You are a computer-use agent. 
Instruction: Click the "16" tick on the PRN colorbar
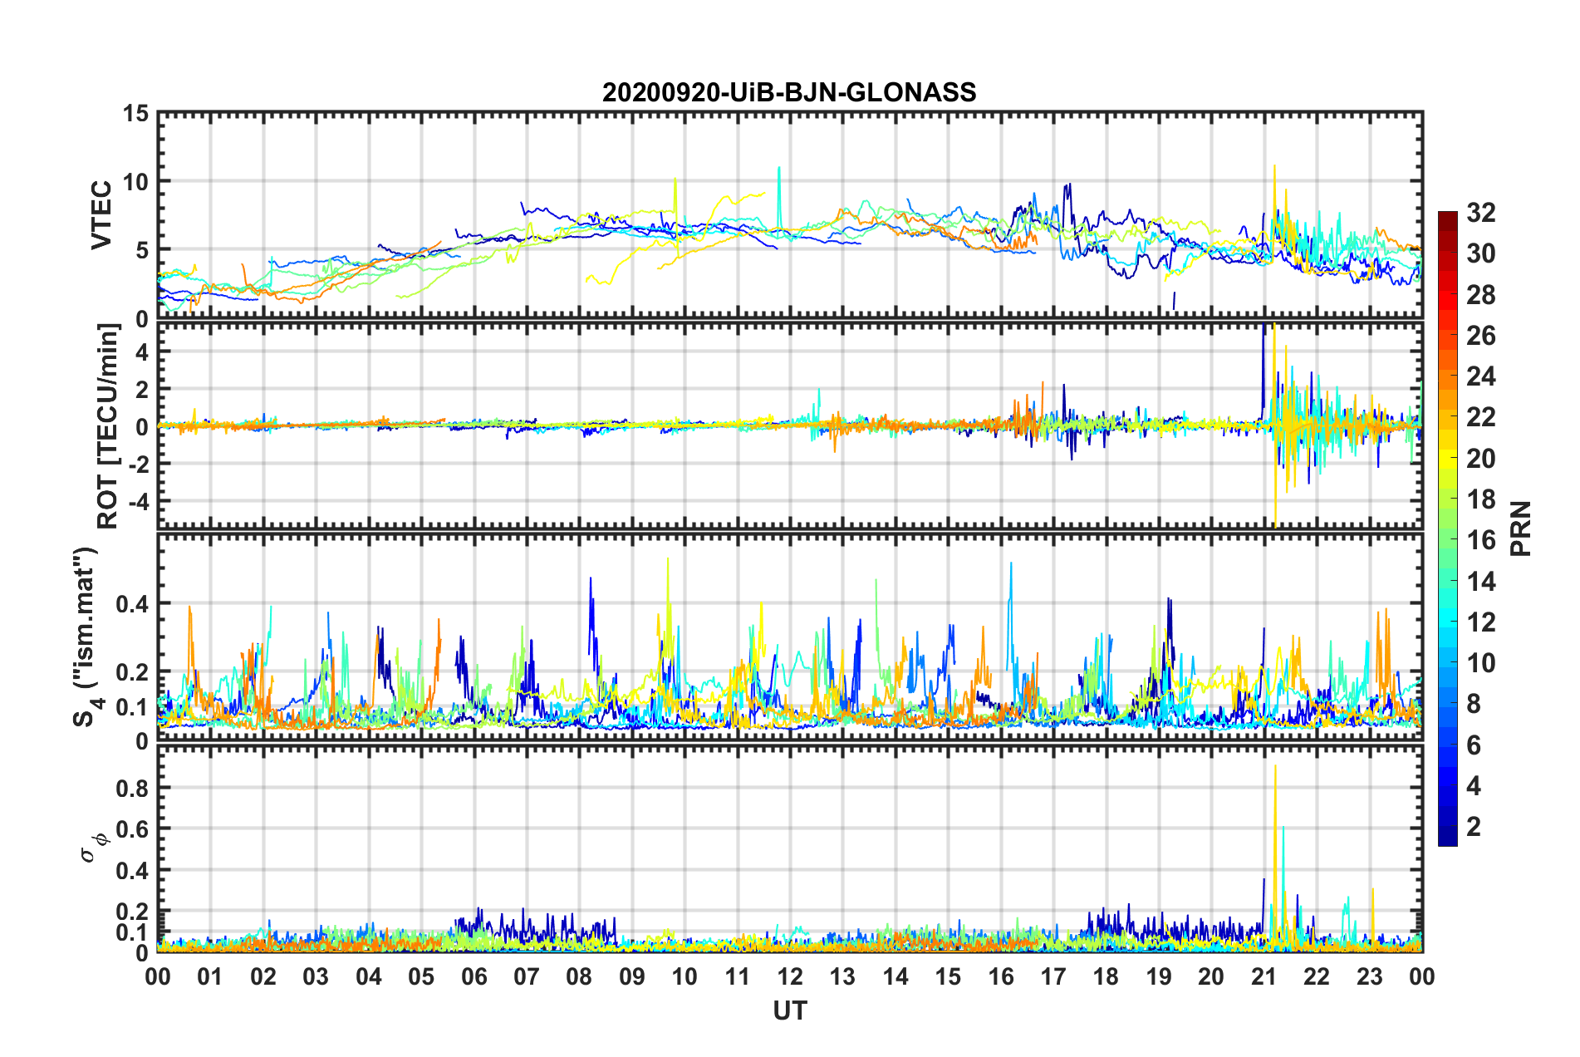tap(1480, 540)
